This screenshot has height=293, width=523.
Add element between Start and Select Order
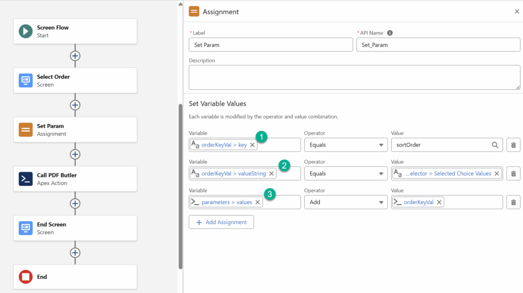[x=75, y=56]
